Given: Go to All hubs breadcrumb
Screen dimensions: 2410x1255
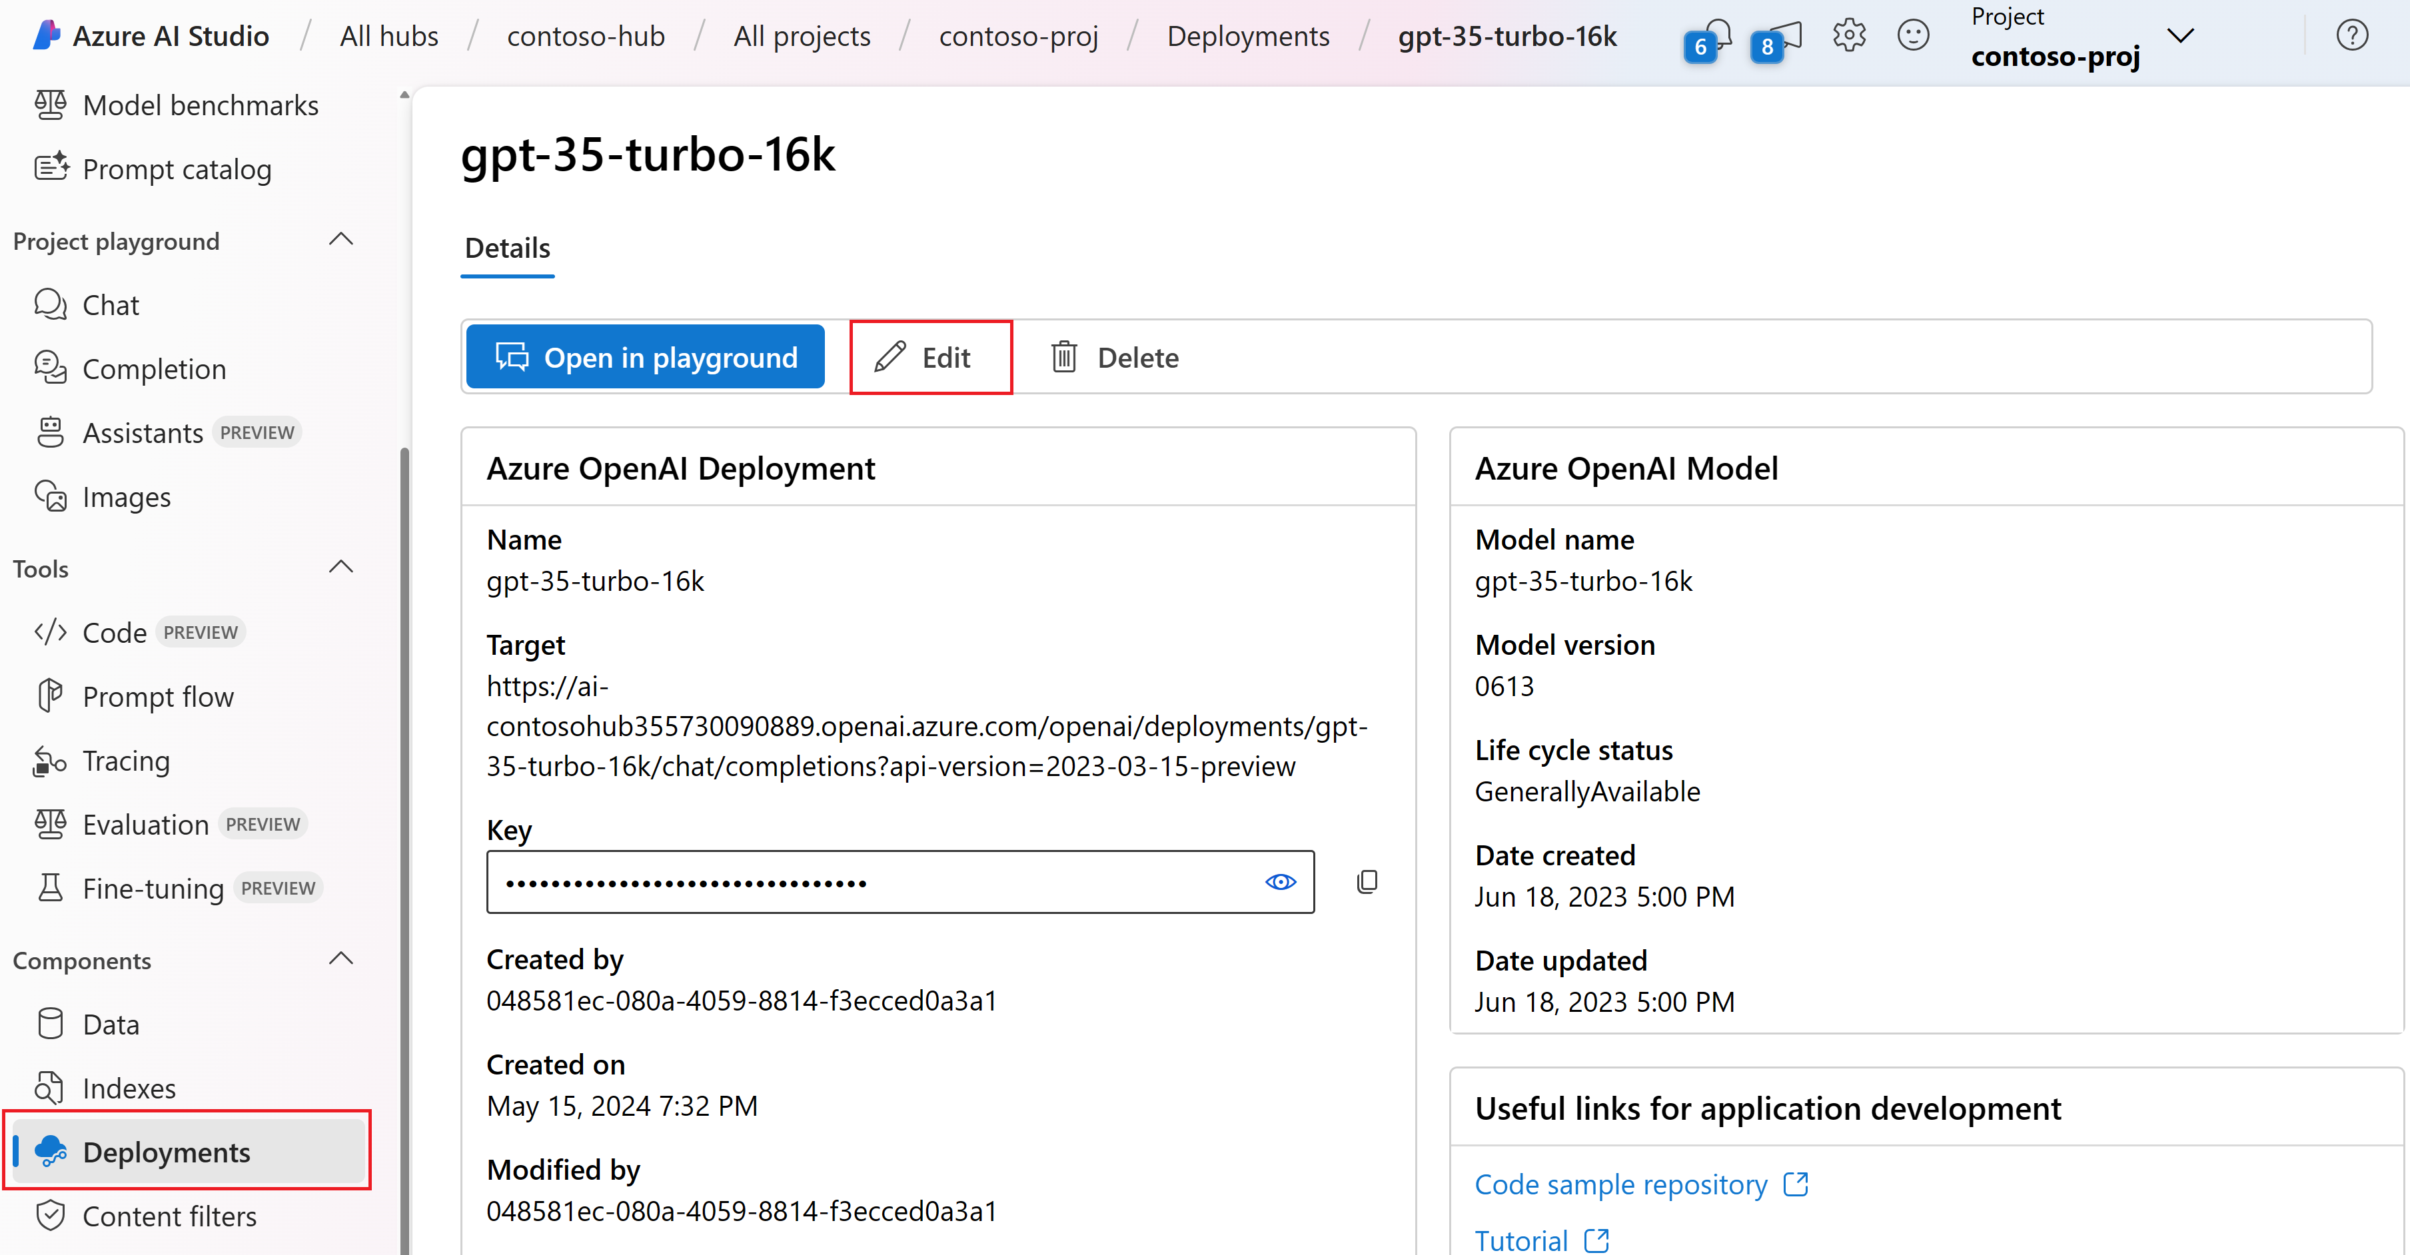Looking at the screenshot, I should coord(389,37).
